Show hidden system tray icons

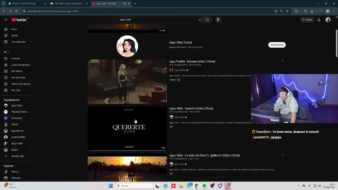tap(298, 186)
